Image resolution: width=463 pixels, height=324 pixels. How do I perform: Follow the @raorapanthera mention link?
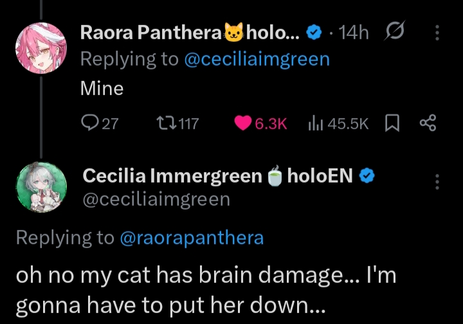tap(192, 238)
